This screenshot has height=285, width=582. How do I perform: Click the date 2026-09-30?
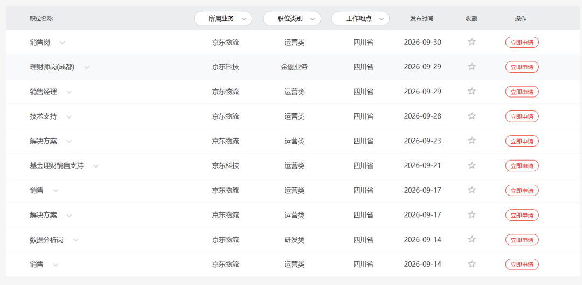422,43
